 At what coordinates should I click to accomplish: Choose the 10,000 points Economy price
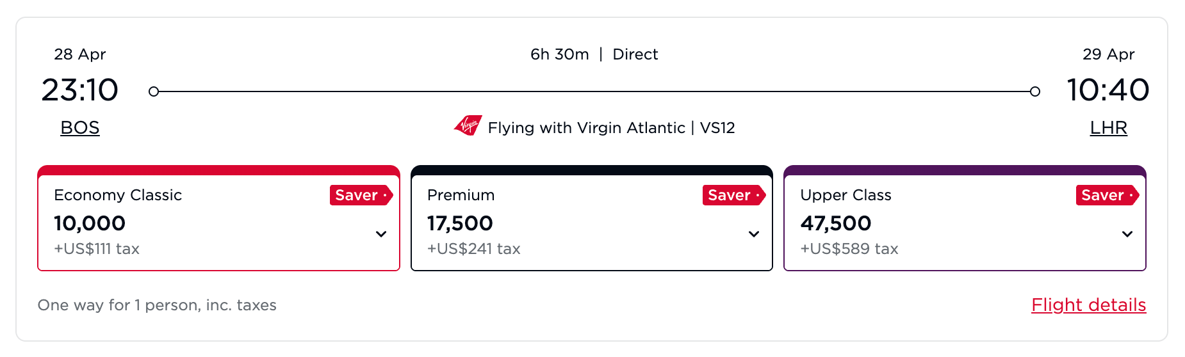click(90, 223)
